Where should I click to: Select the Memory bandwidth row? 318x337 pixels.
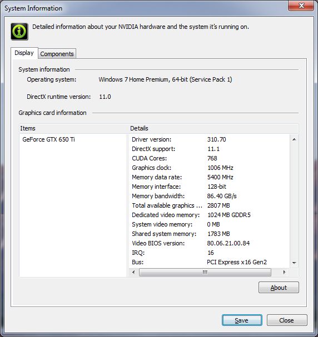click(x=210, y=196)
